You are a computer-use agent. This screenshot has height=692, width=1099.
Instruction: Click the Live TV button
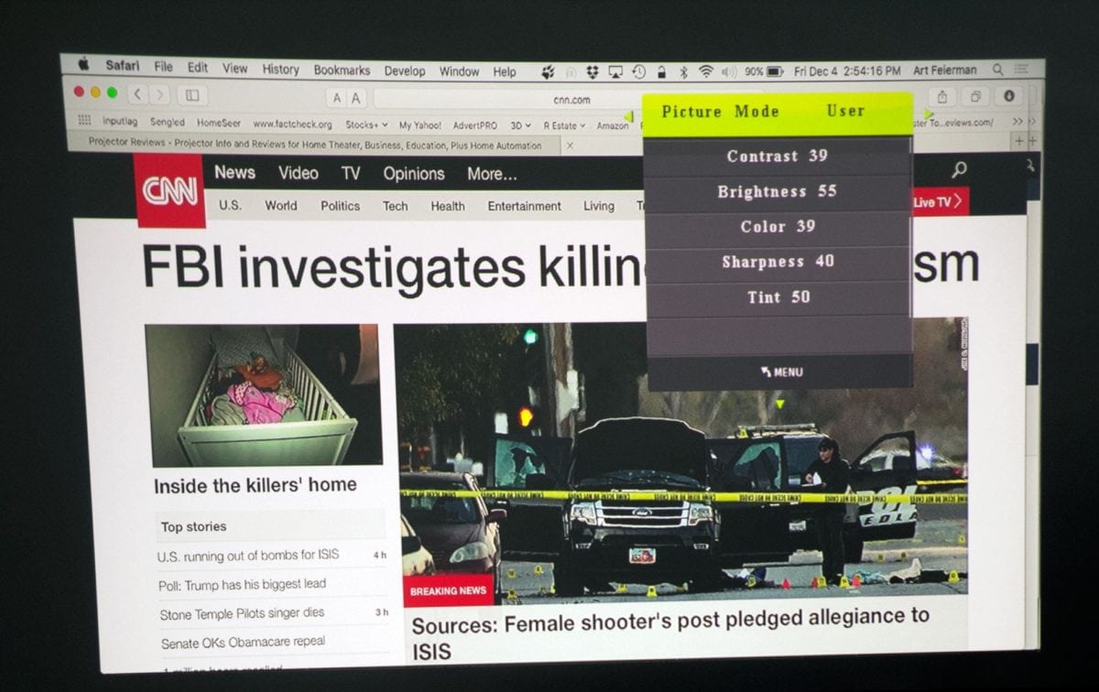(x=940, y=201)
